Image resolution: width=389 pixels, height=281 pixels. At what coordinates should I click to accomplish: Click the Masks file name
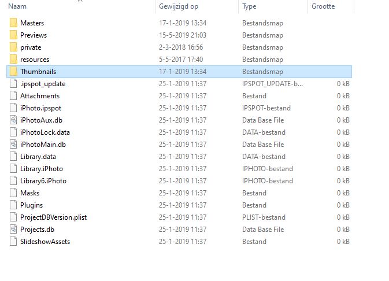(30, 193)
